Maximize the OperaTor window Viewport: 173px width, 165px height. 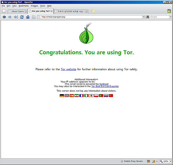pyautogui.click(x=167, y=2)
